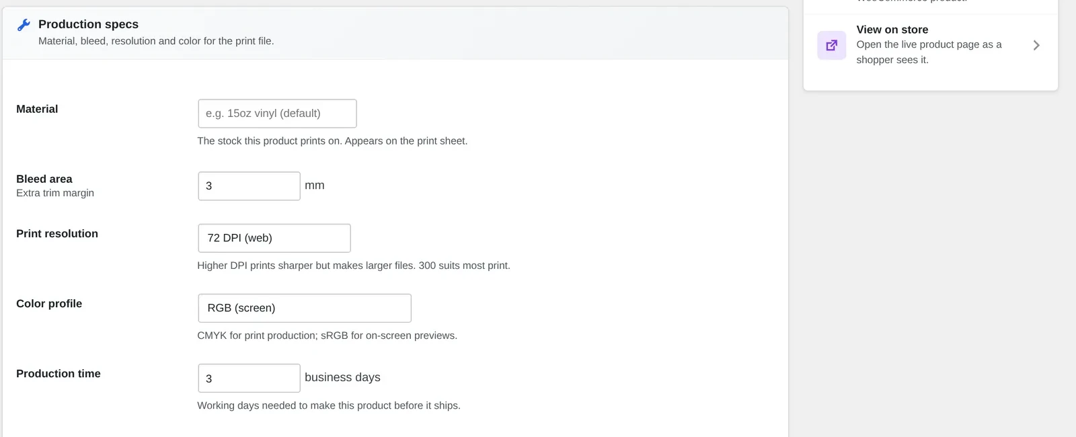Click the 'business days' unit text
This screenshot has height=437, width=1076.
pos(342,377)
